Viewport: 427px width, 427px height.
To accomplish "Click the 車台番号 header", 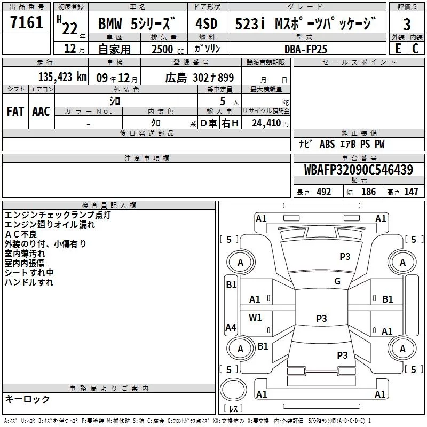I will (x=359, y=158).
